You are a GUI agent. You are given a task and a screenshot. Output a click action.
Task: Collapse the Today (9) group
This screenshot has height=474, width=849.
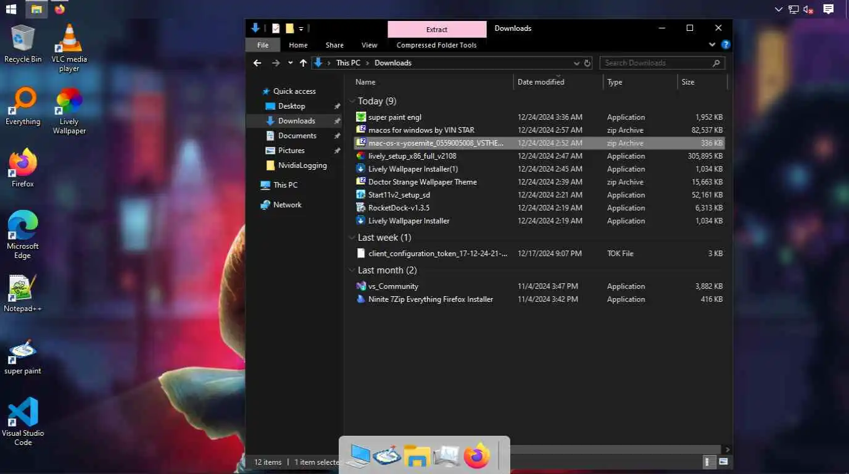point(352,101)
